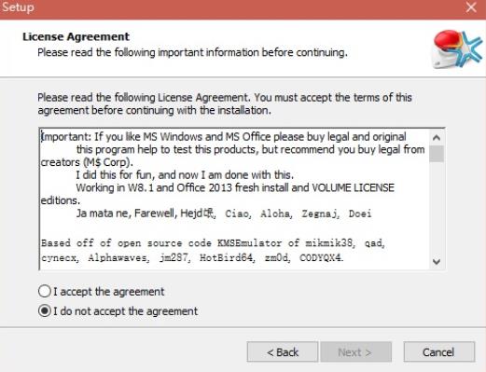Click "VOLUME LICENSE" in the license text
486x372 pixels.
(353, 187)
